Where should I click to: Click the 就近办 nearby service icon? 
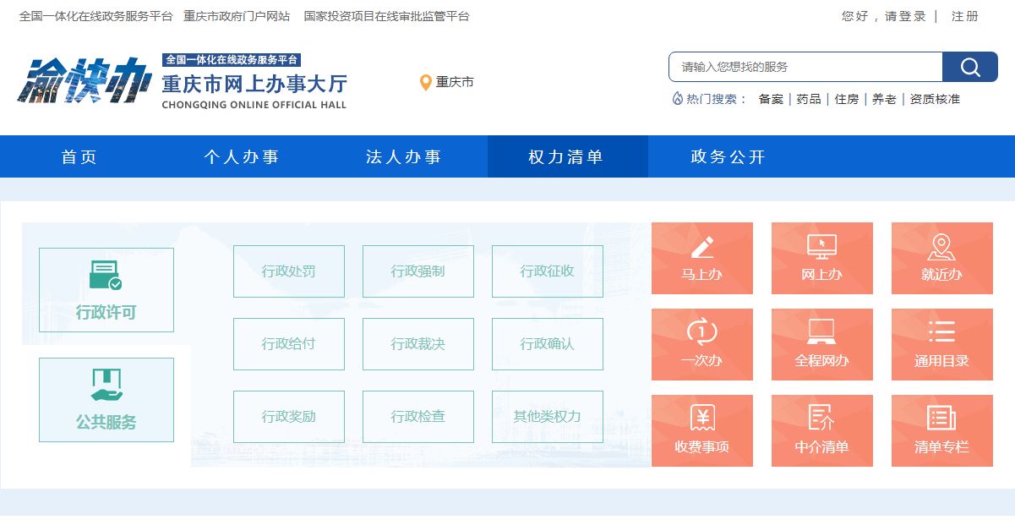point(941,258)
